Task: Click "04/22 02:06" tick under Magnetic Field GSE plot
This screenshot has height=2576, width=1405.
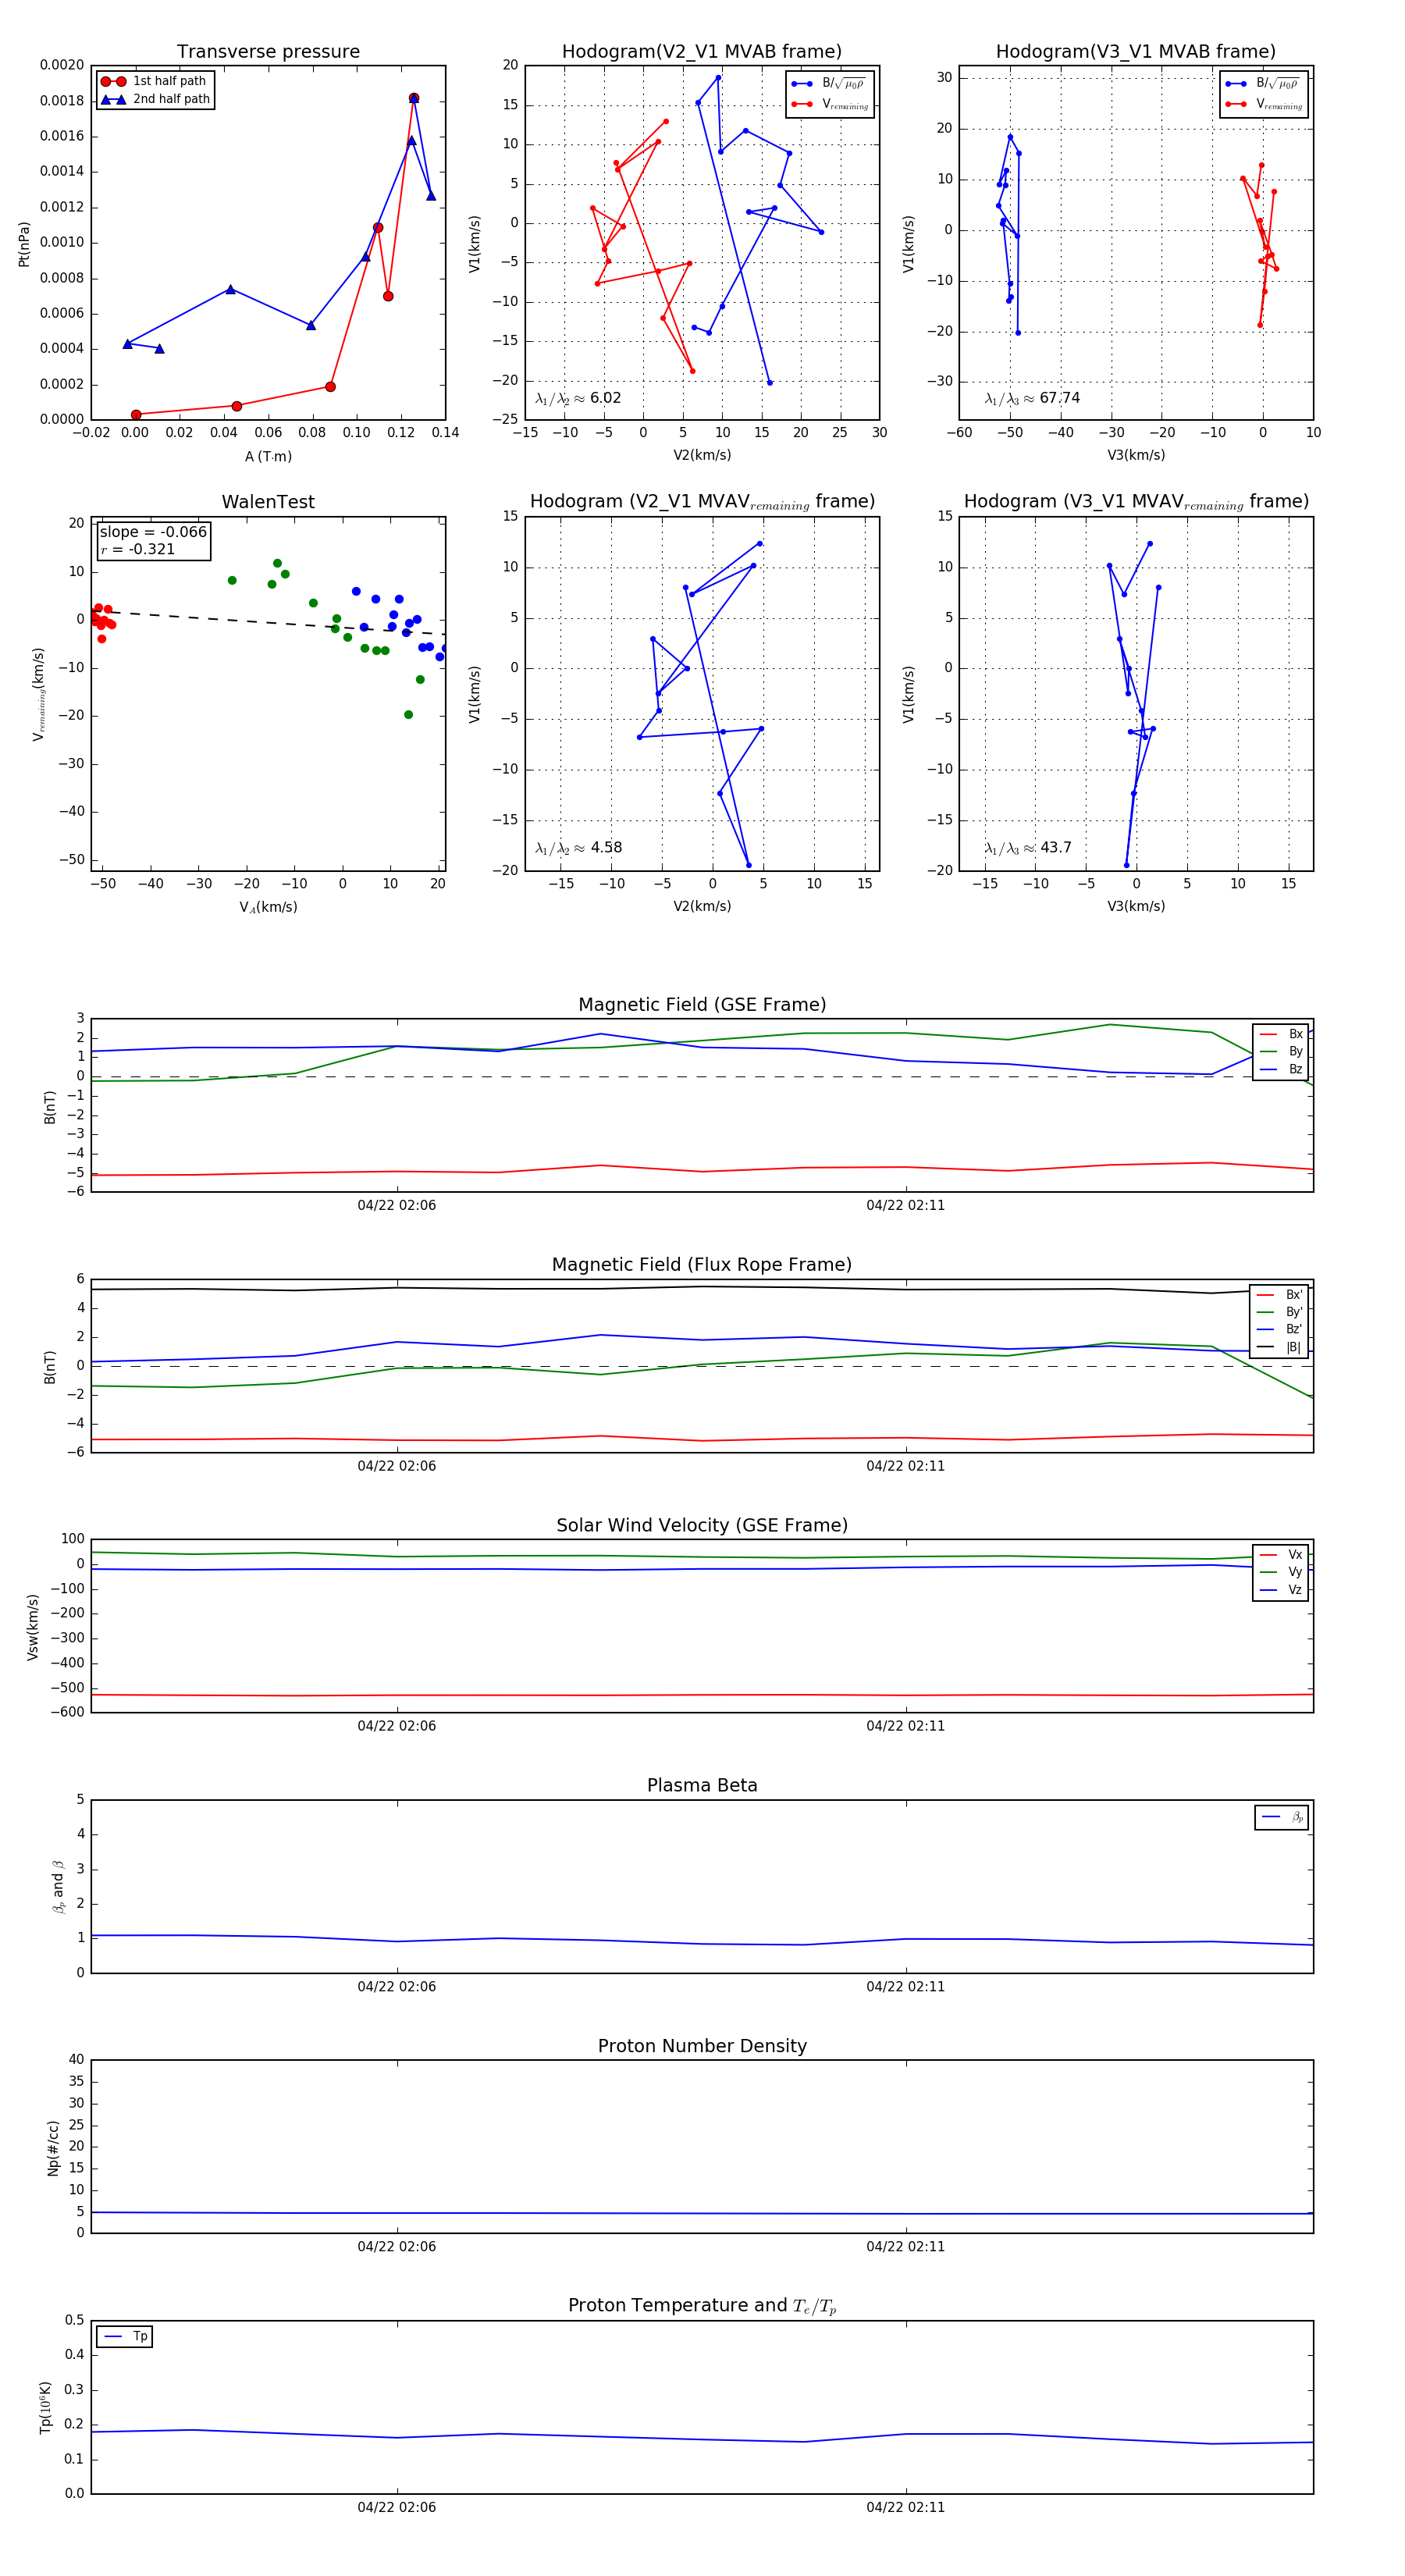Action: (x=397, y=1205)
